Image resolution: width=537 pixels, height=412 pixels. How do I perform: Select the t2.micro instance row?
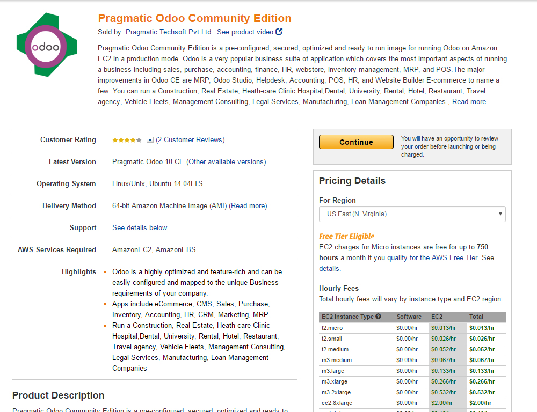[x=412, y=328]
